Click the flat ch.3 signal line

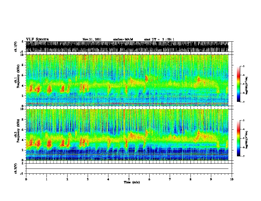[x=127, y=169]
